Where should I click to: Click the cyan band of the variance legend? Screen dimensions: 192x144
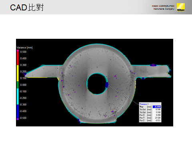pyautogui.click(x=18, y=96)
